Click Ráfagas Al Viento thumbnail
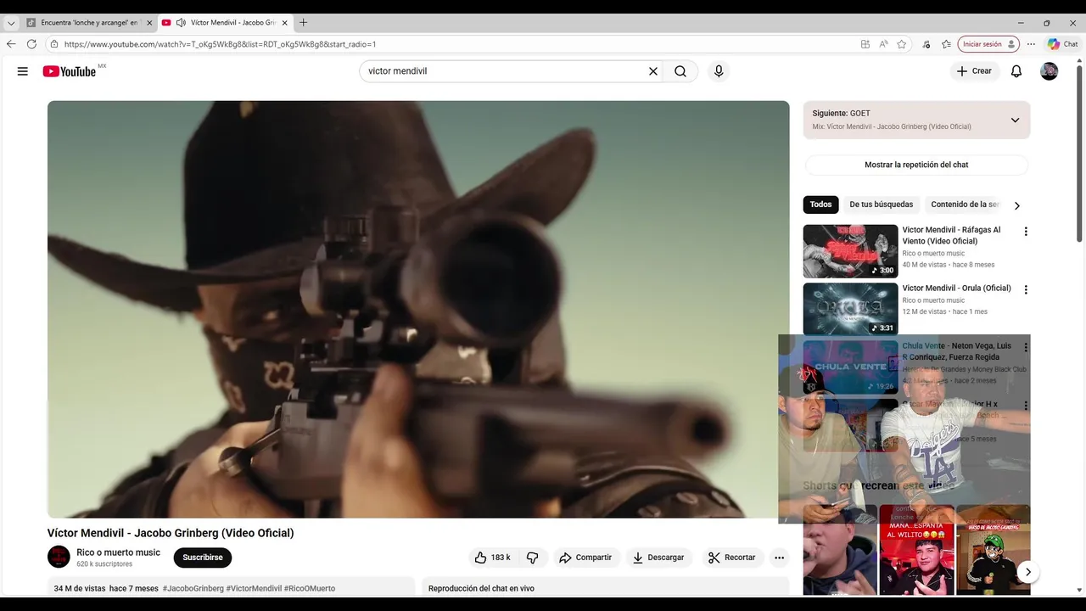The image size is (1086, 611). click(850, 251)
